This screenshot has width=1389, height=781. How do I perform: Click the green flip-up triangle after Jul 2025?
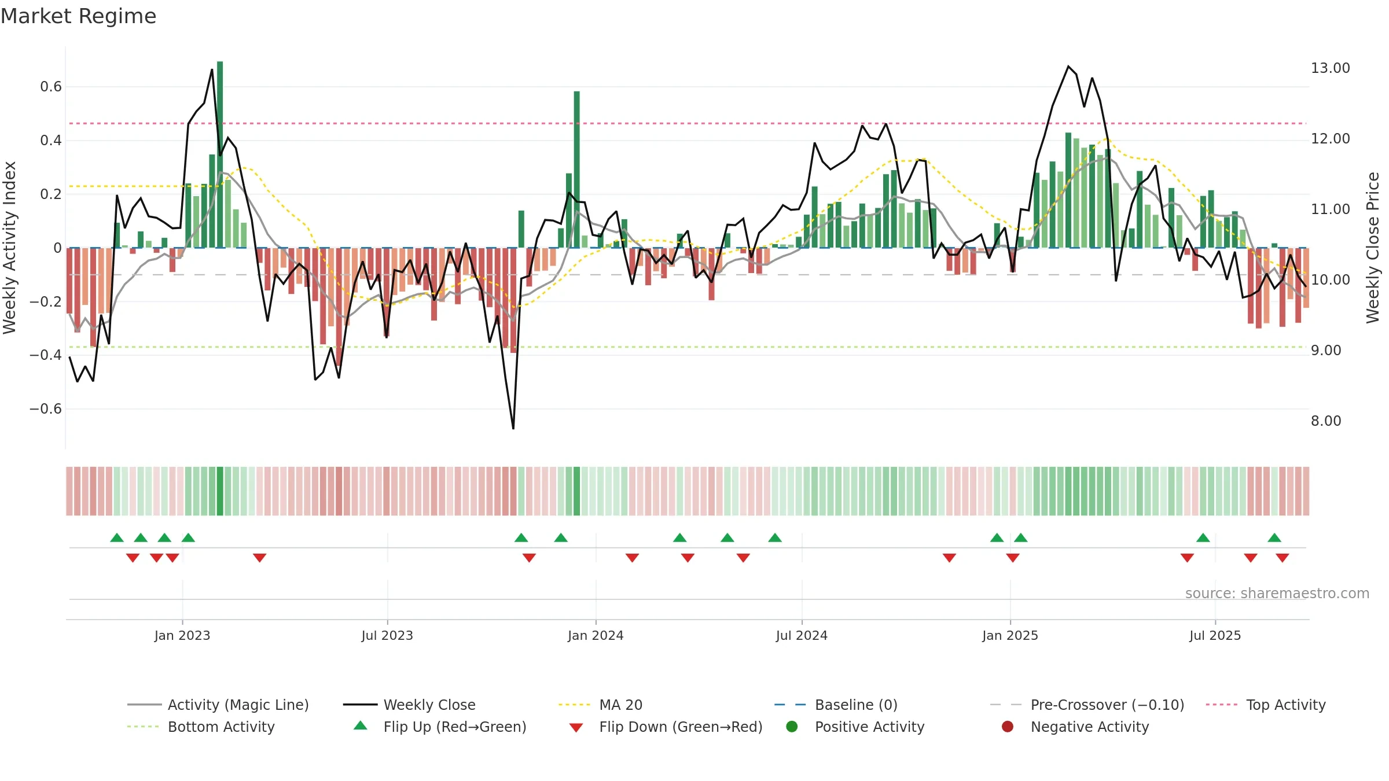[x=1274, y=537]
